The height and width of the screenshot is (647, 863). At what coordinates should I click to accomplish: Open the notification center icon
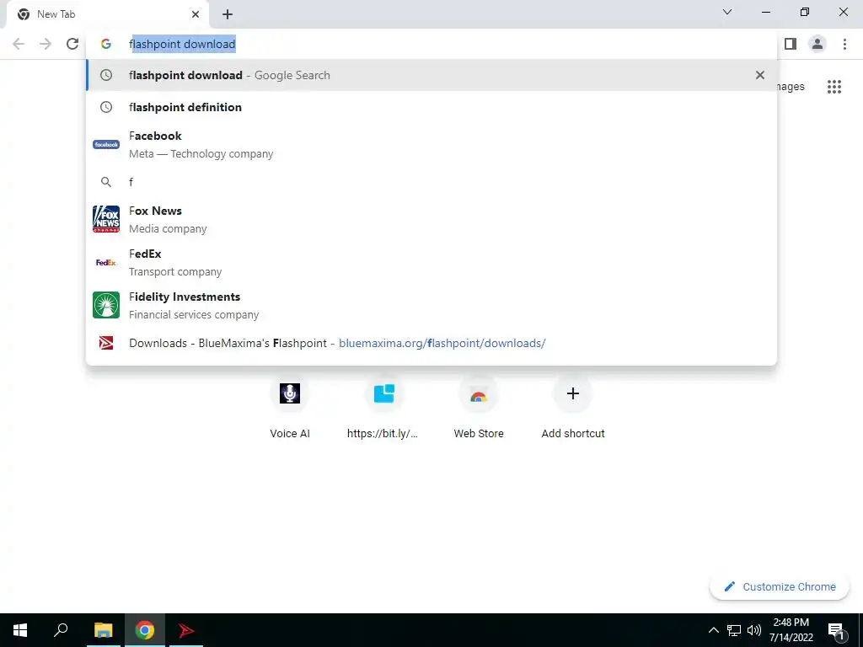pos(837,630)
